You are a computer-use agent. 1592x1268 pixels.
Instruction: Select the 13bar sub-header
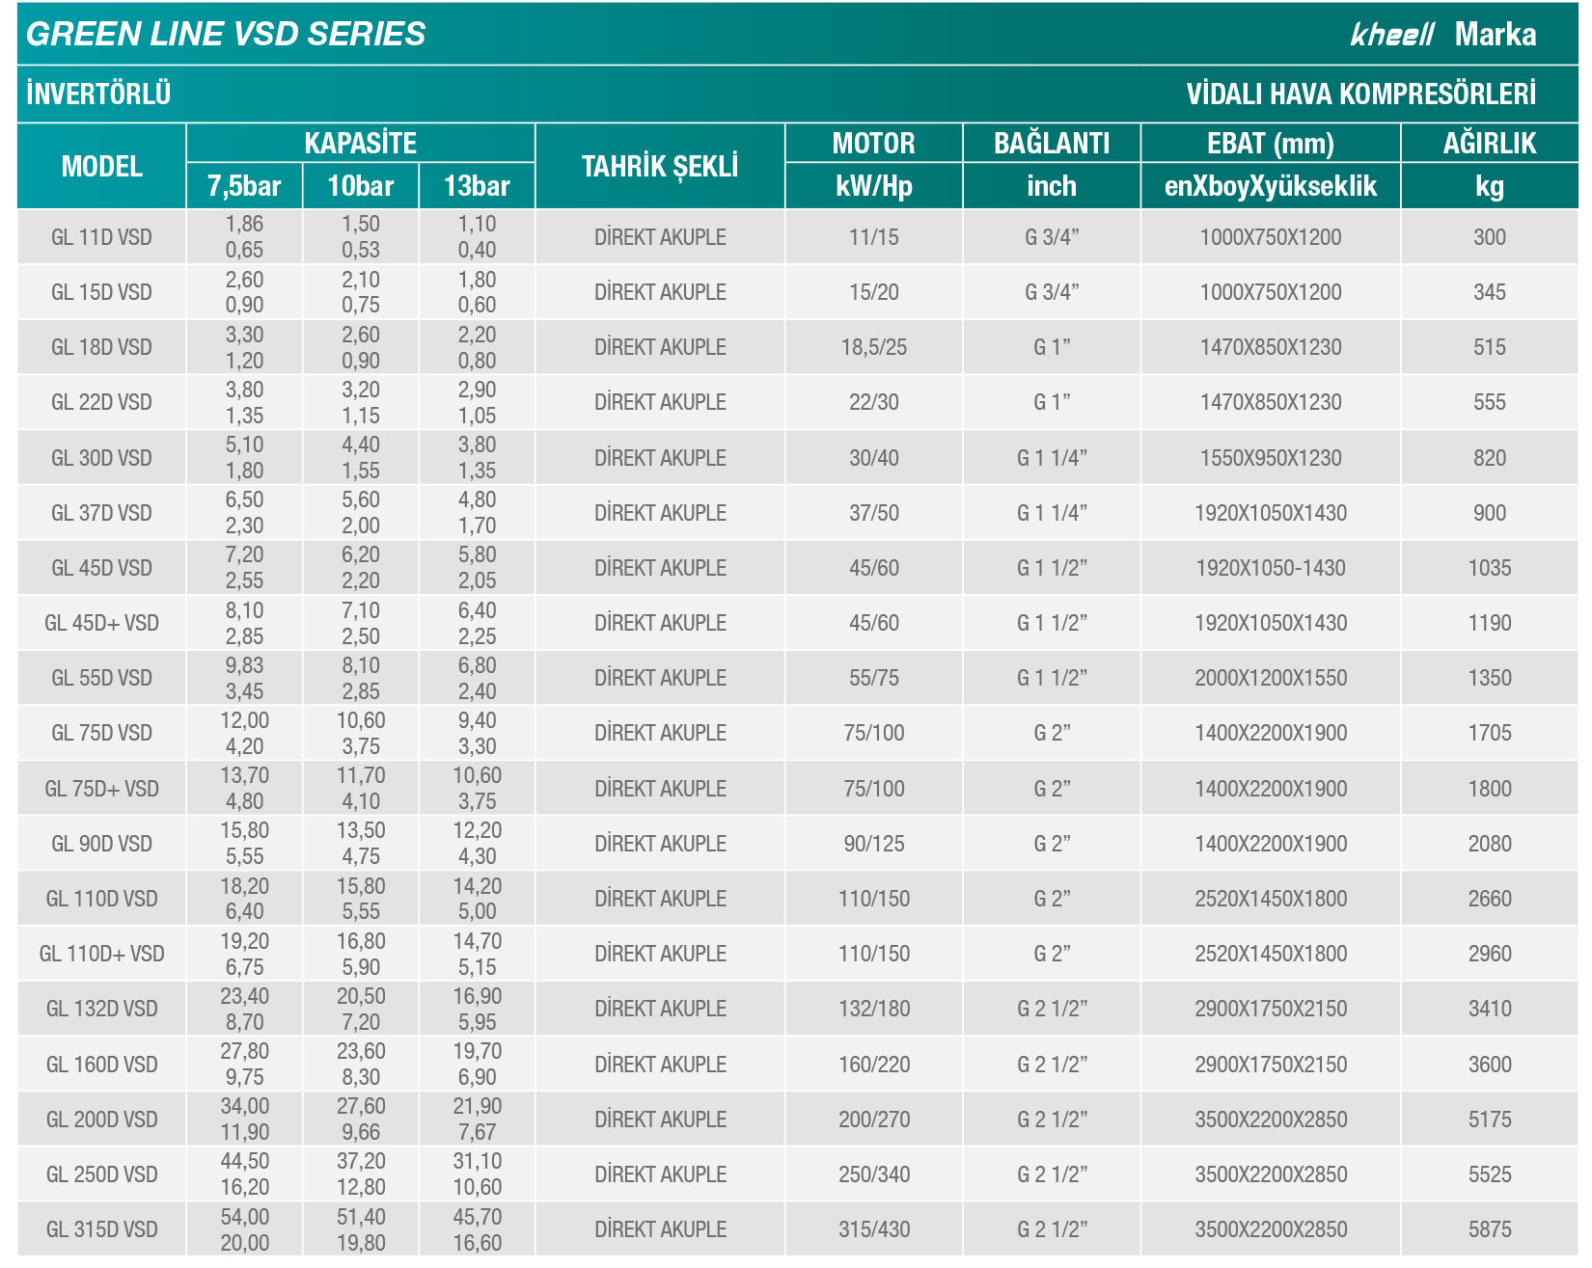pos(477,186)
